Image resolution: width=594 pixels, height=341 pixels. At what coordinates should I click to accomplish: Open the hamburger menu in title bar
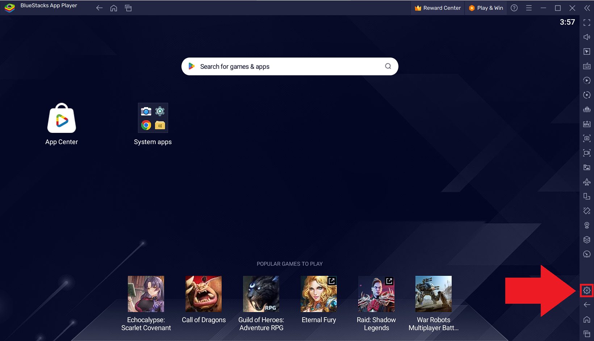(x=529, y=8)
